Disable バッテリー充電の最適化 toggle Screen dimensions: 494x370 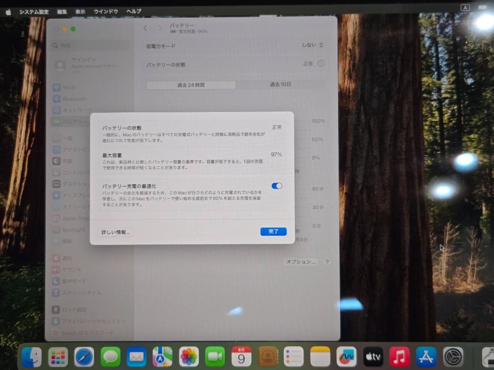coord(277,185)
